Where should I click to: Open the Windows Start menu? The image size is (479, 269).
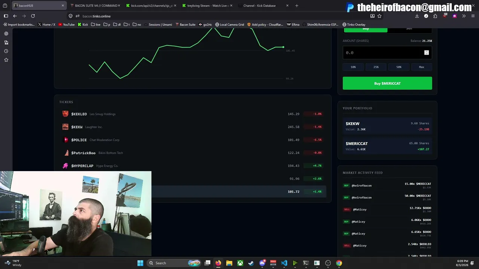[x=140, y=263]
